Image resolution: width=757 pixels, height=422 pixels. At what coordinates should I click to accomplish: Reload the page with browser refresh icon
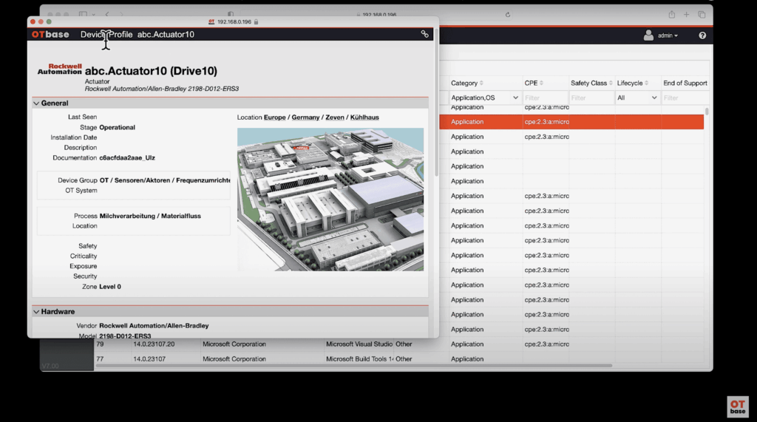(x=508, y=15)
